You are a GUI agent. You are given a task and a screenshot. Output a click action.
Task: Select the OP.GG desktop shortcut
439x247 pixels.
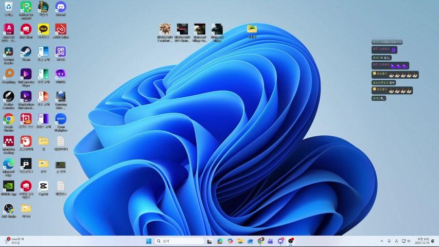(x=60, y=51)
